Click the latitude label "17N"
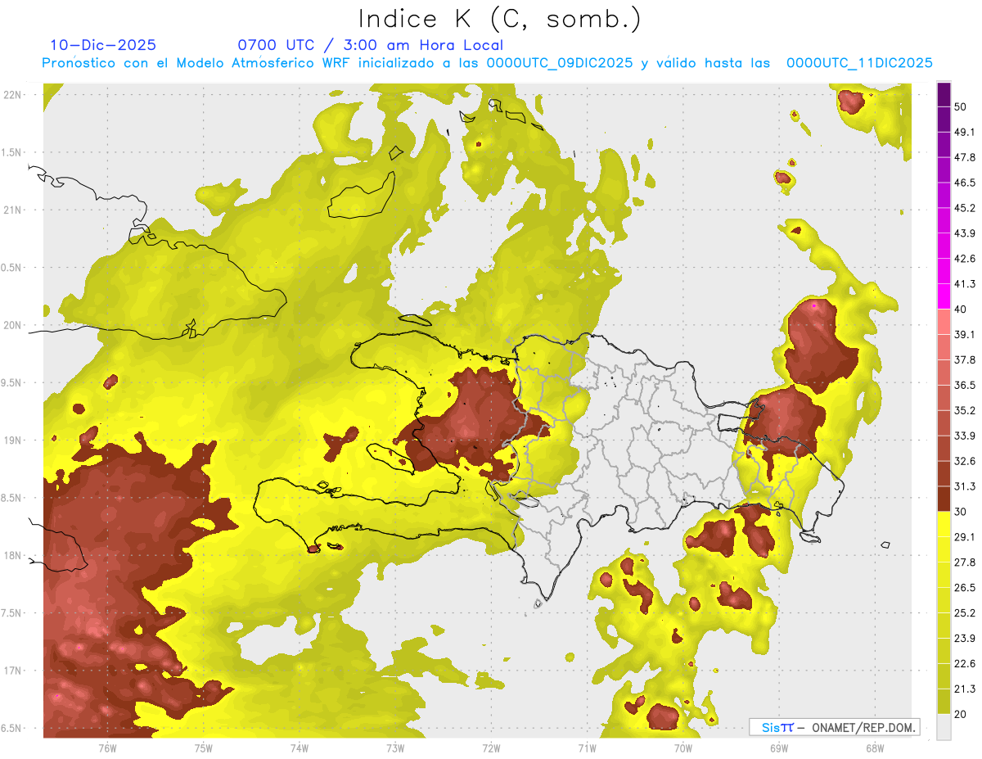The image size is (982, 759). (x=14, y=671)
